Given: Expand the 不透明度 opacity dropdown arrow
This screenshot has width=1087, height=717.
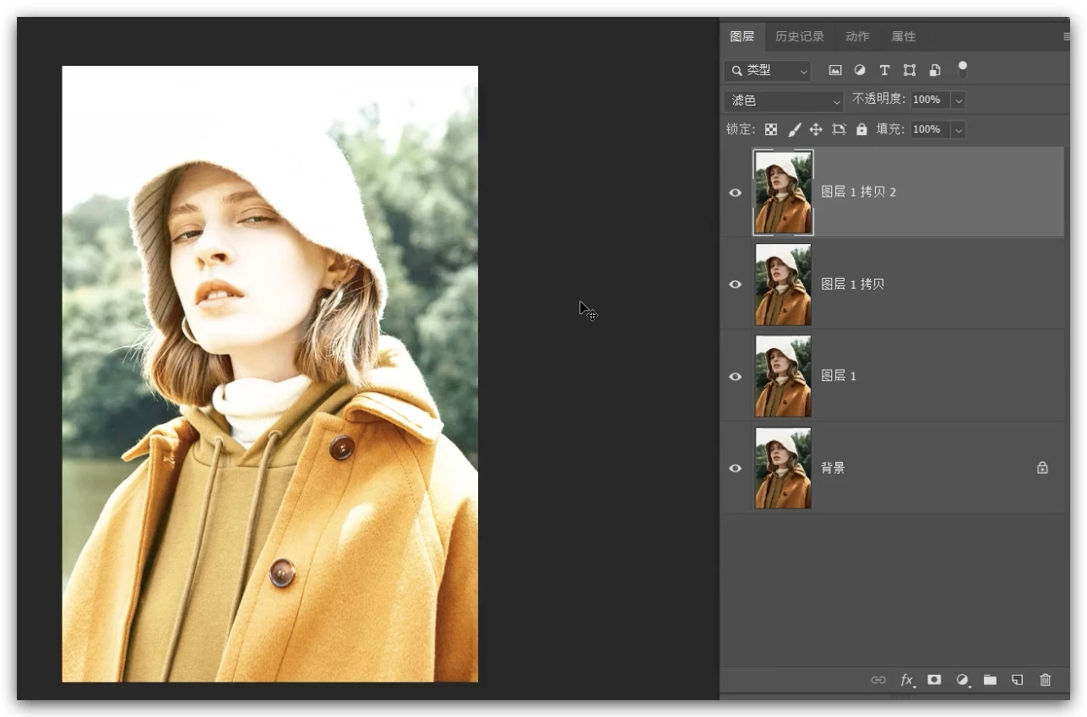Looking at the screenshot, I should click(958, 100).
